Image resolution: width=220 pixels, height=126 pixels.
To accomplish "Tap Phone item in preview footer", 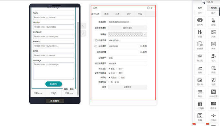I will [38, 93].
